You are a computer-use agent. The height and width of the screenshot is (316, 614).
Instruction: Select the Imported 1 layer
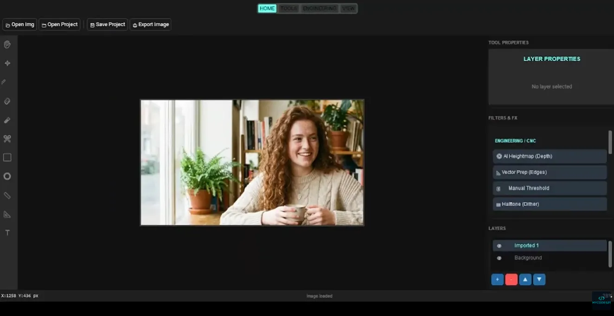coord(550,246)
